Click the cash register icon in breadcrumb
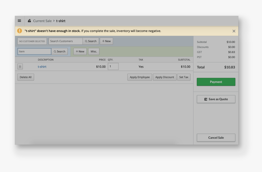262x172 pixels. (x=30, y=21)
